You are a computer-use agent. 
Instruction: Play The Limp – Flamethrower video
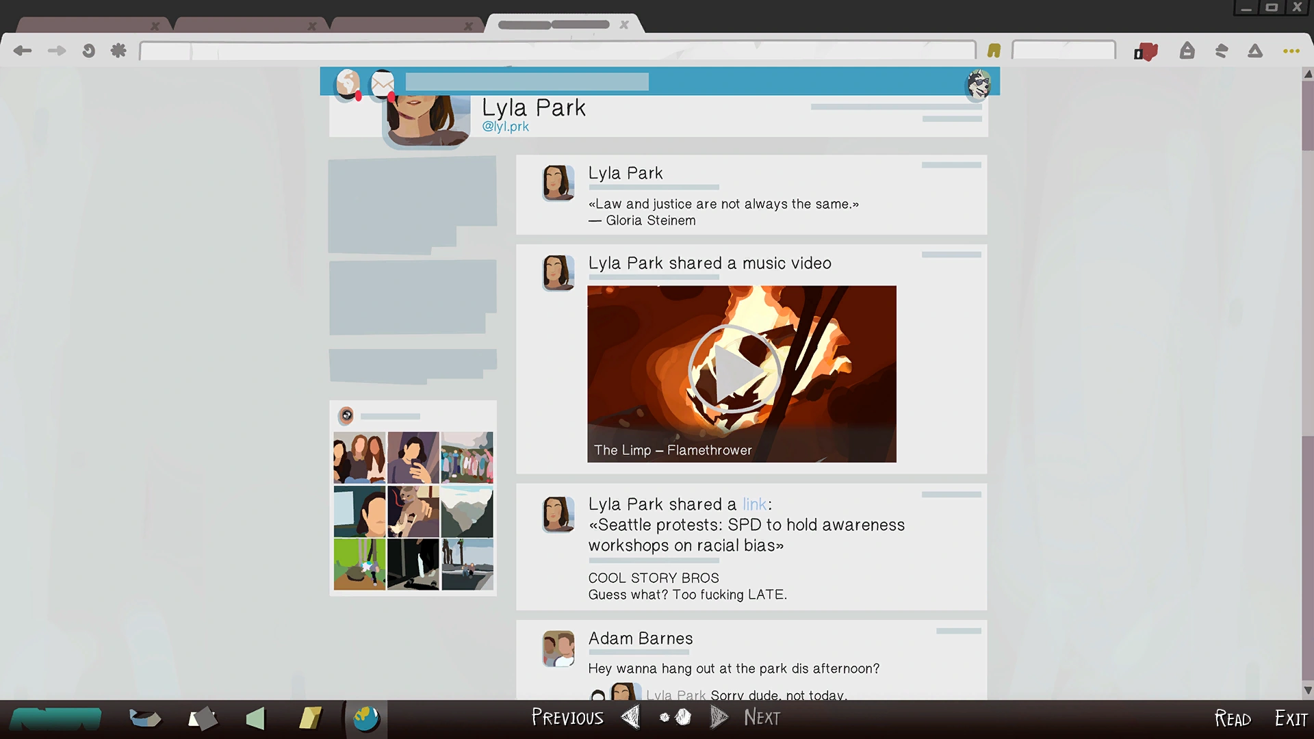pos(735,369)
